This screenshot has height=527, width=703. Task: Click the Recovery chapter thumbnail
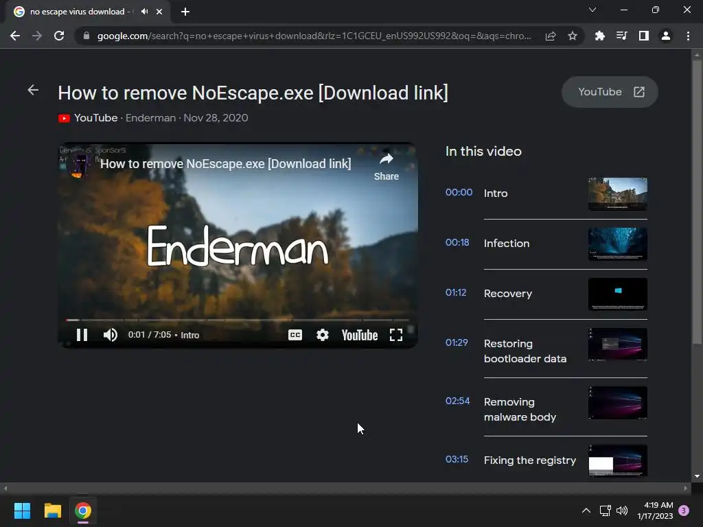coord(617,294)
